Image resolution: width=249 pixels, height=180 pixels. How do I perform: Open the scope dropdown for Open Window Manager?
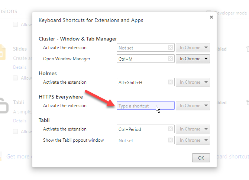[x=193, y=59]
